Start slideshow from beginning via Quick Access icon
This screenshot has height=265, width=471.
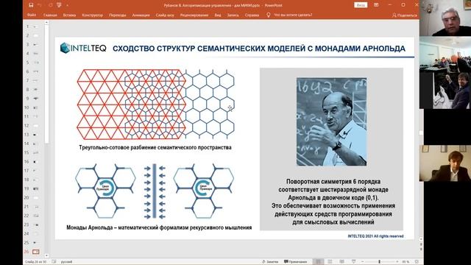coord(59,5)
